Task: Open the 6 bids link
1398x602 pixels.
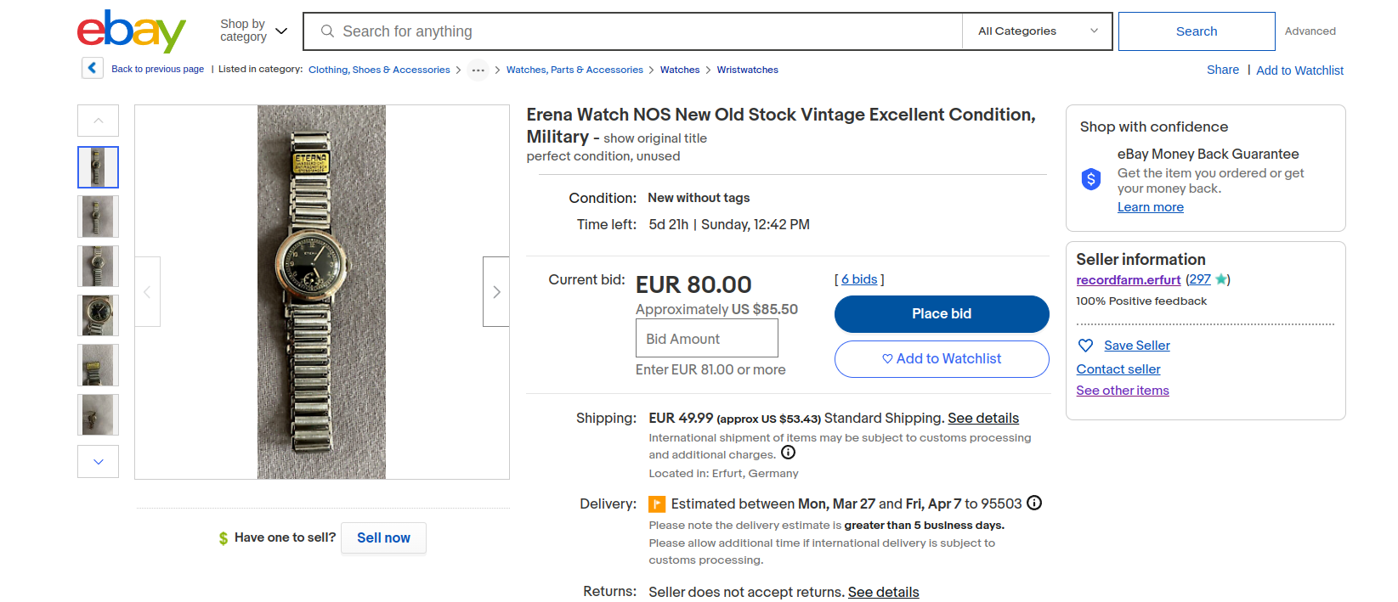Action: (859, 279)
